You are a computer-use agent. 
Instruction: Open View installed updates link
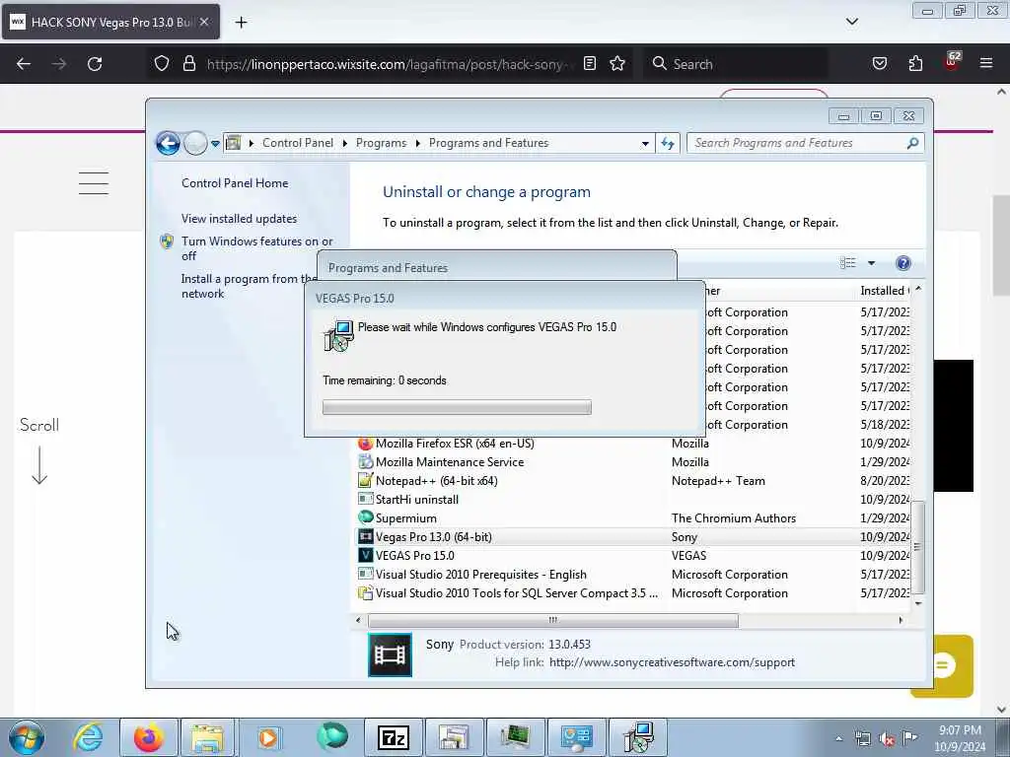(x=239, y=218)
